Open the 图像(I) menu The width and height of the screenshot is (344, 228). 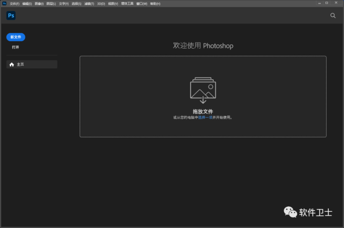tap(39, 4)
